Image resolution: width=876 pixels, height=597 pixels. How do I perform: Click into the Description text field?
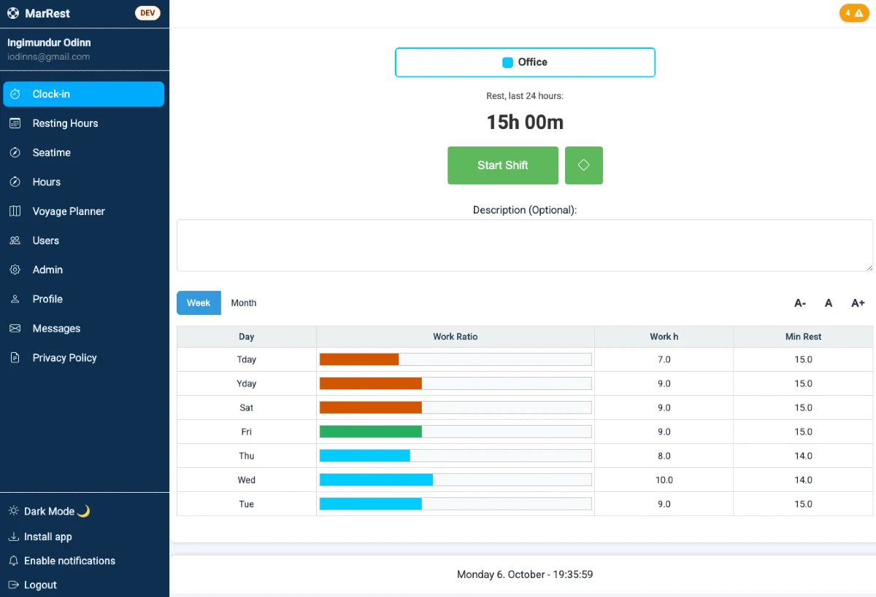coord(524,246)
